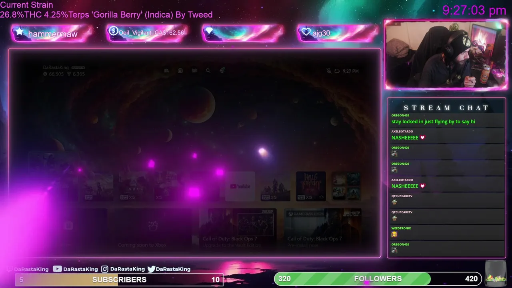Click the Twitter bird logo in social bar
The image size is (512, 288).
coord(151,269)
